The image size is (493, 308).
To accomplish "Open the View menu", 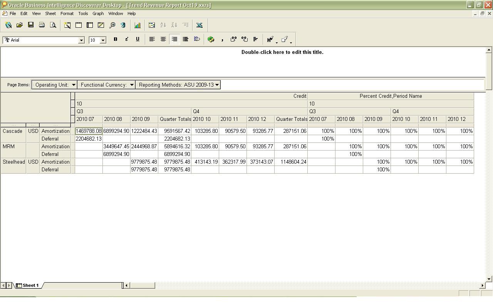I will point(36,13).
